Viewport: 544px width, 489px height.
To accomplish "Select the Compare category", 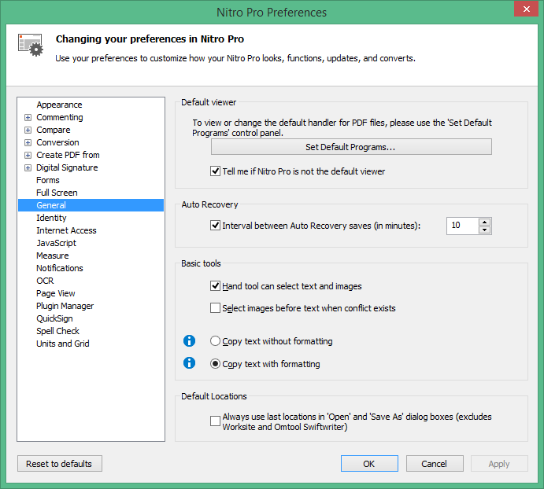I will (54, 130).
